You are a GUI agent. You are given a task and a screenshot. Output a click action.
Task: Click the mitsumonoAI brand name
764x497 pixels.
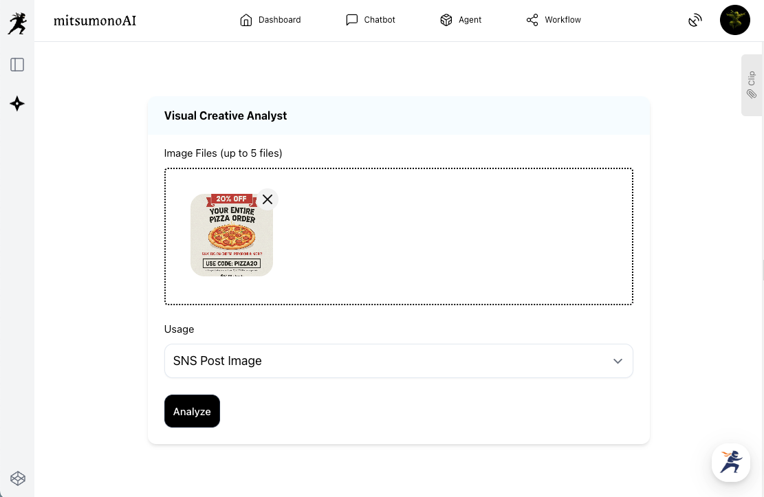tap(95, 21)
